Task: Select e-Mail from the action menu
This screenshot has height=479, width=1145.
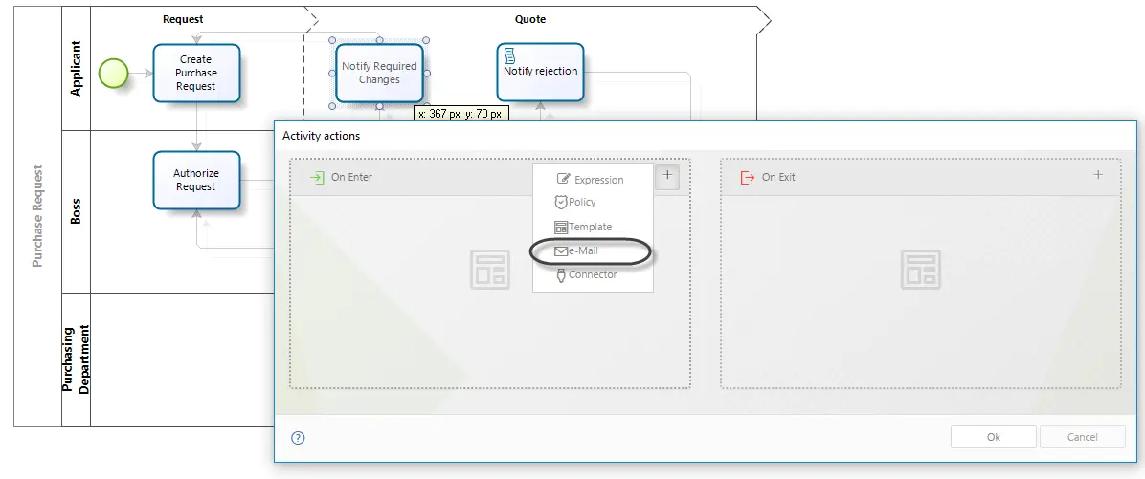Action: point(592,250)
